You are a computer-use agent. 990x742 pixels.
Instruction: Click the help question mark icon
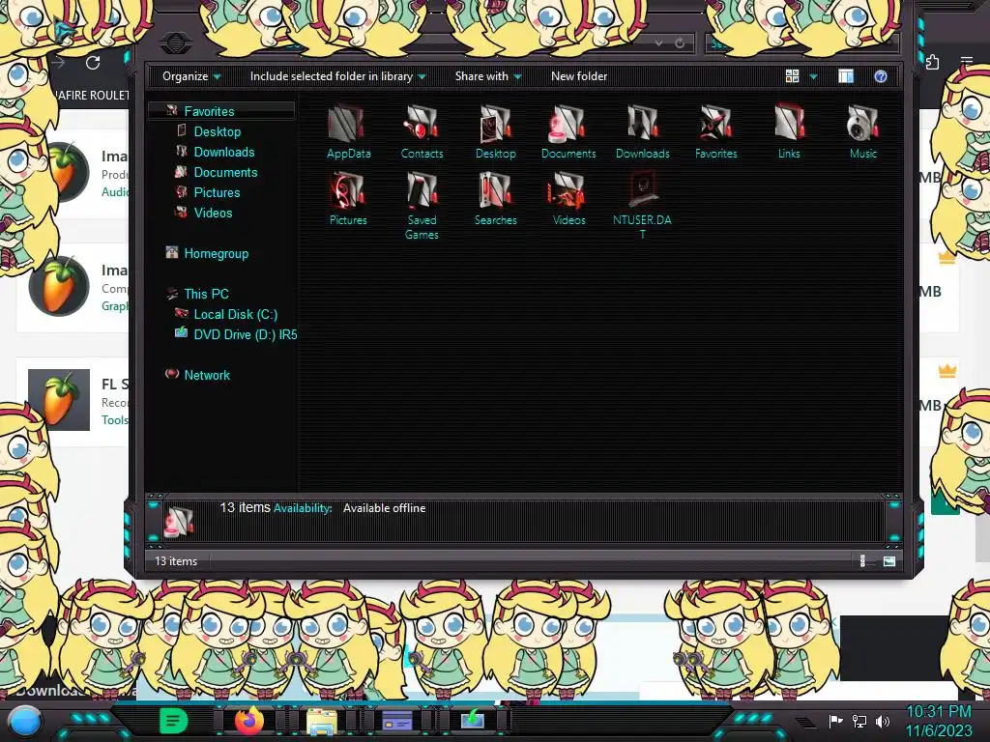pyautogui.click(x=880, y=76)
